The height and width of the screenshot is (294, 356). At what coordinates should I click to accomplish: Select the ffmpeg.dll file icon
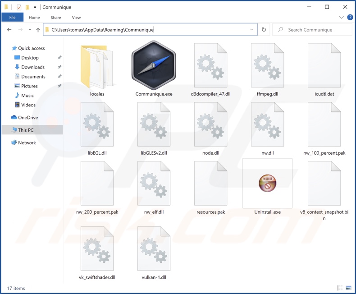[x=267, y=65]
